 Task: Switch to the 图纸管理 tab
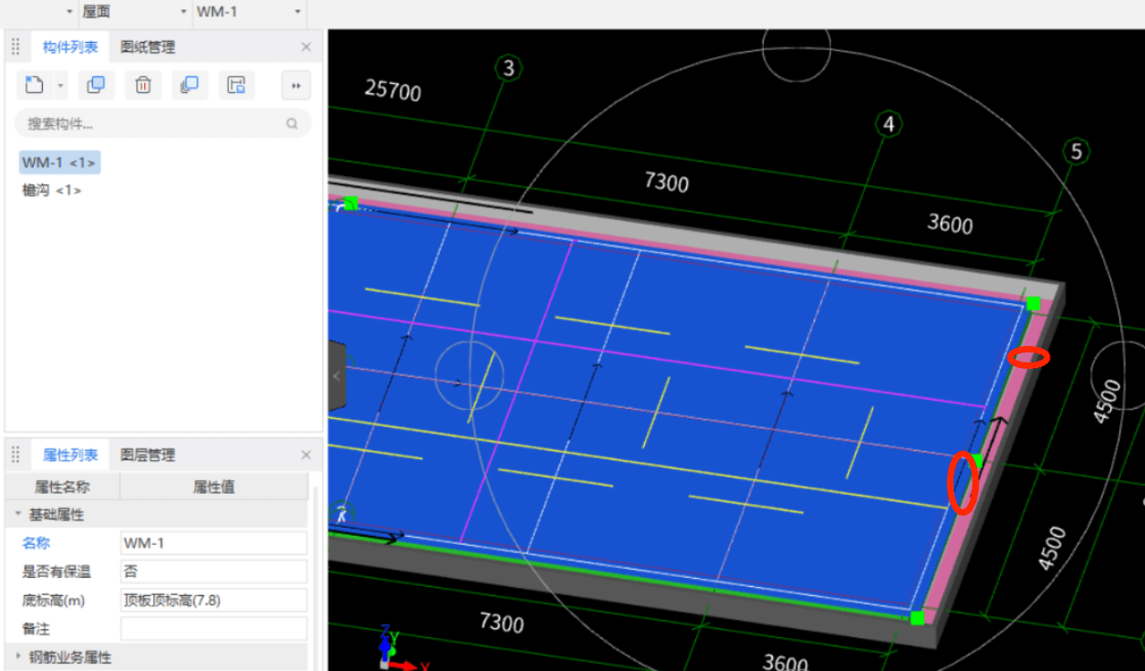148,47
